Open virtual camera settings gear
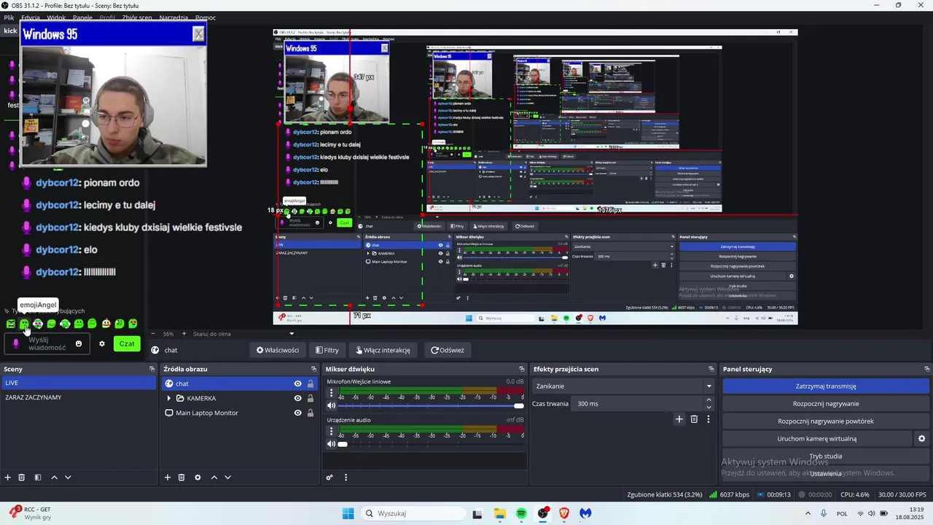Viewport: 933px width, 525px height. tap(921, 439)
